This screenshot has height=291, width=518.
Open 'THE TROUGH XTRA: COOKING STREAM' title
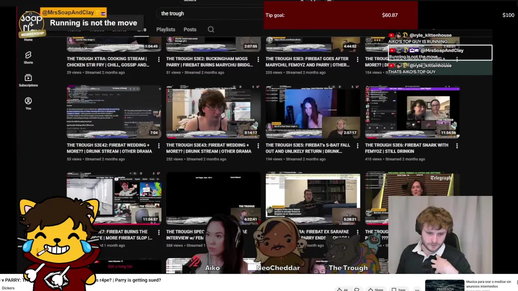[108, 62]
